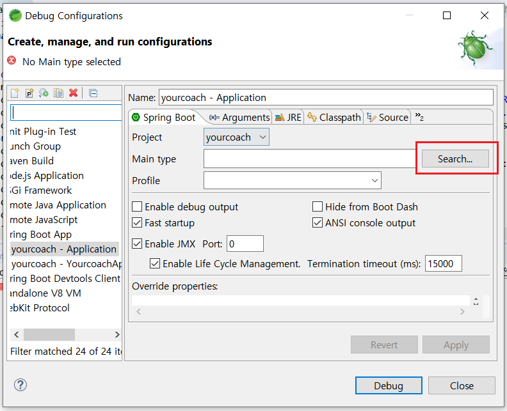Toggle the Fast startup checkbox
The width and height of the screenshot is (507, 411).
[x=137, y=223]
